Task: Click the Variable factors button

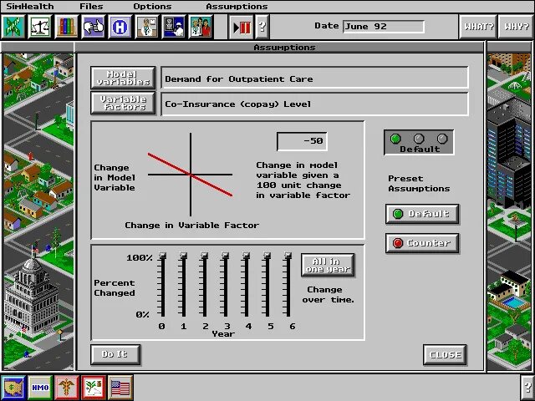Action: coord(123,103)
